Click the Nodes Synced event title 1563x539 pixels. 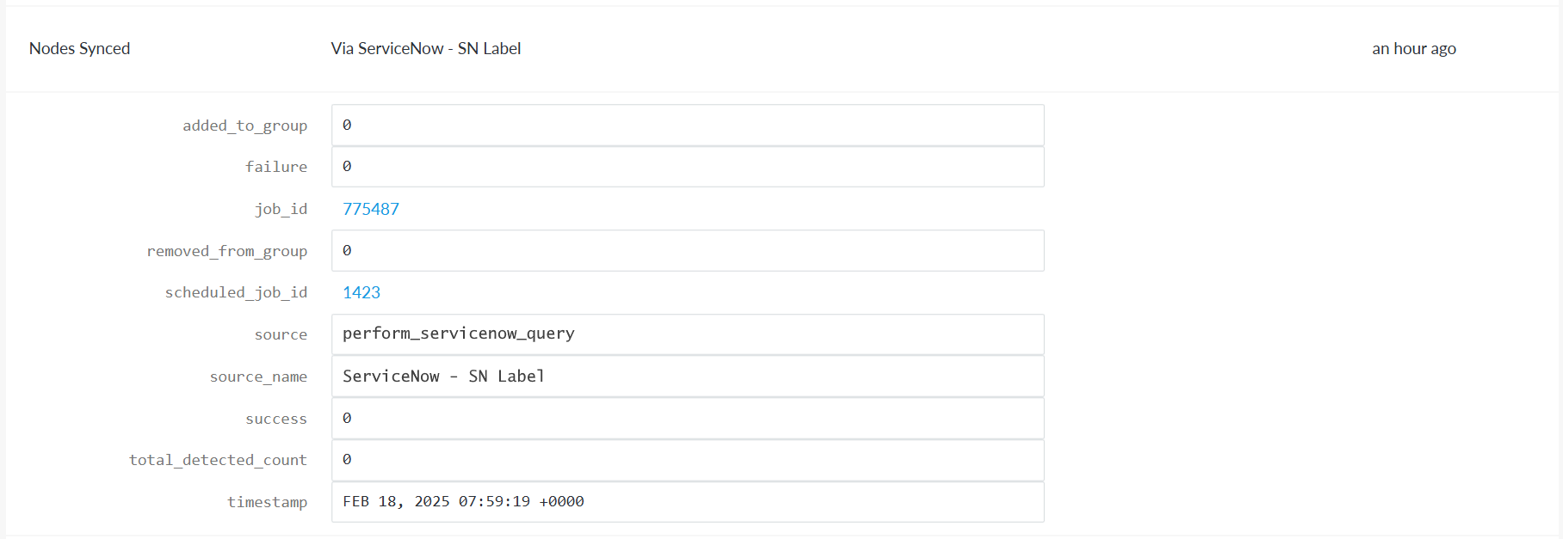pyautogui.click(x=80, y=49)
